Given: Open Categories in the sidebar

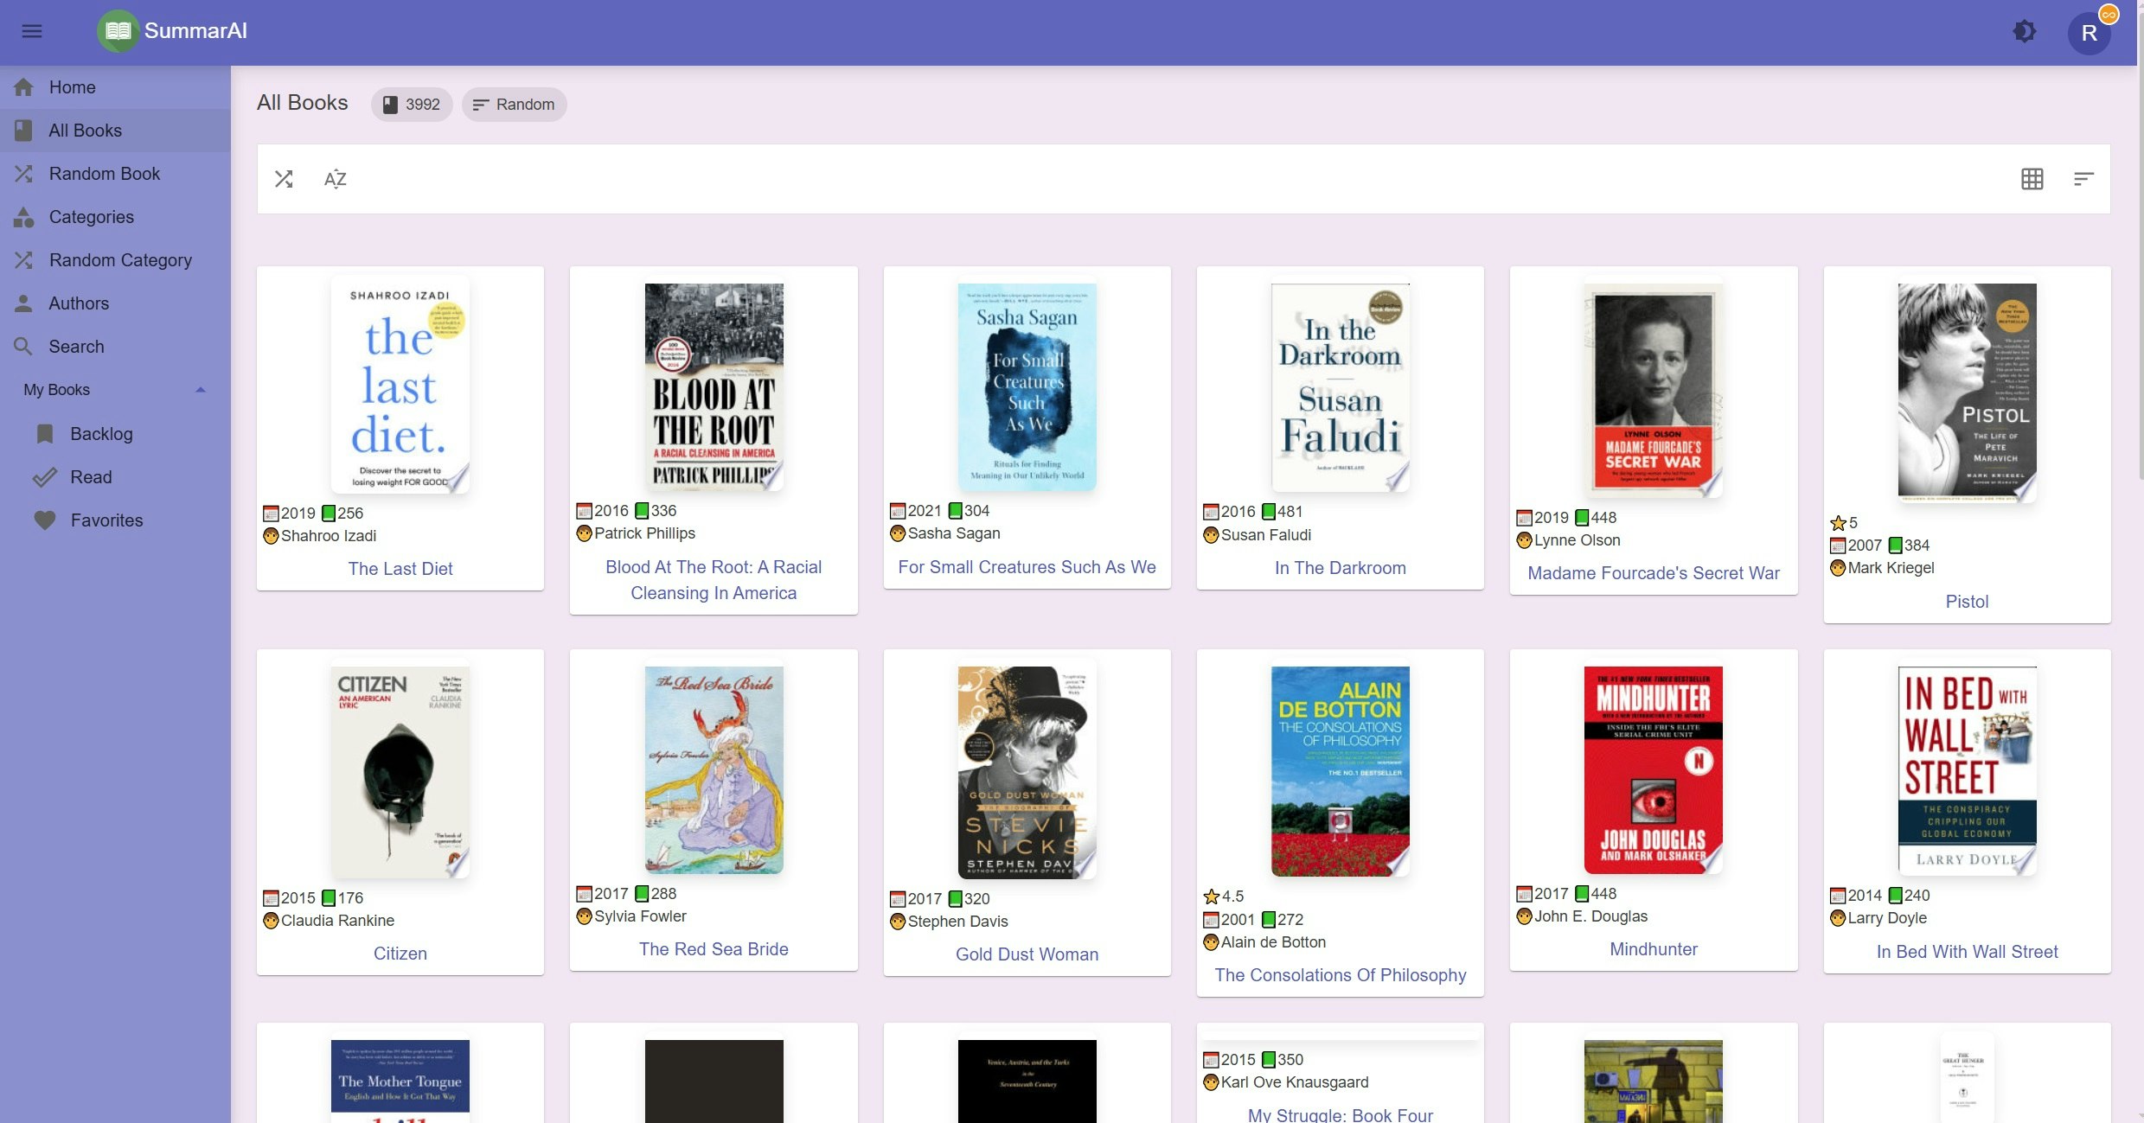Looking at the screenshot, I should pos(92,217).
